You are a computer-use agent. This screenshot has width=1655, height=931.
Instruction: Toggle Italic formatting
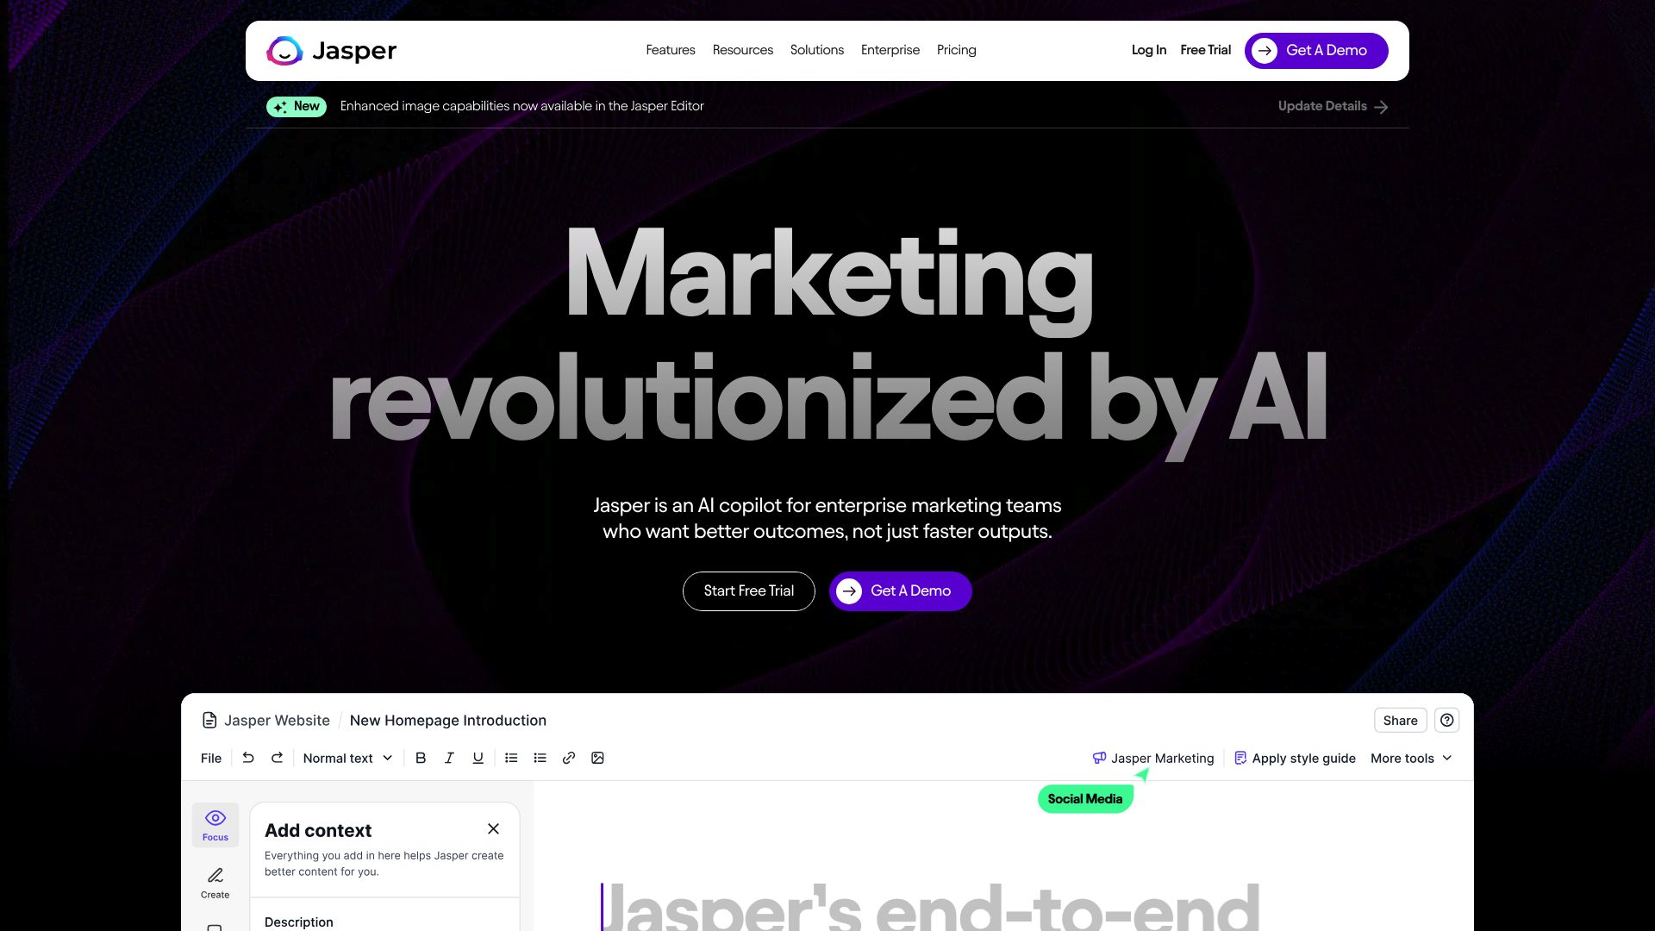(449, 758)
